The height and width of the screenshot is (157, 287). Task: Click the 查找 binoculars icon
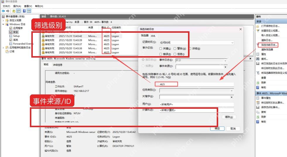pyautogui.click(x=258, y=59)
